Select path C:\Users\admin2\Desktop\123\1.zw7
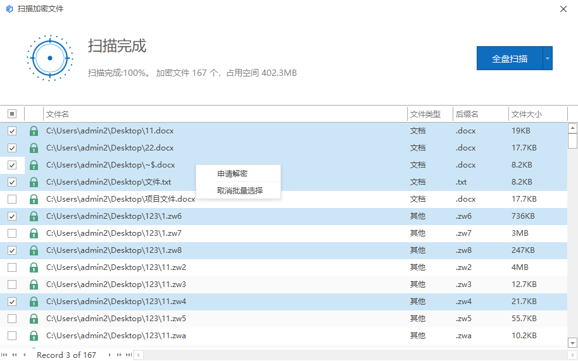The height and width of the screenshot is (361, 578). (113, 233)
